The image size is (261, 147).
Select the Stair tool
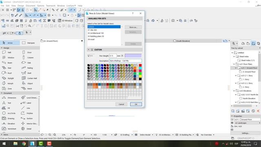[x=7, y=68]
